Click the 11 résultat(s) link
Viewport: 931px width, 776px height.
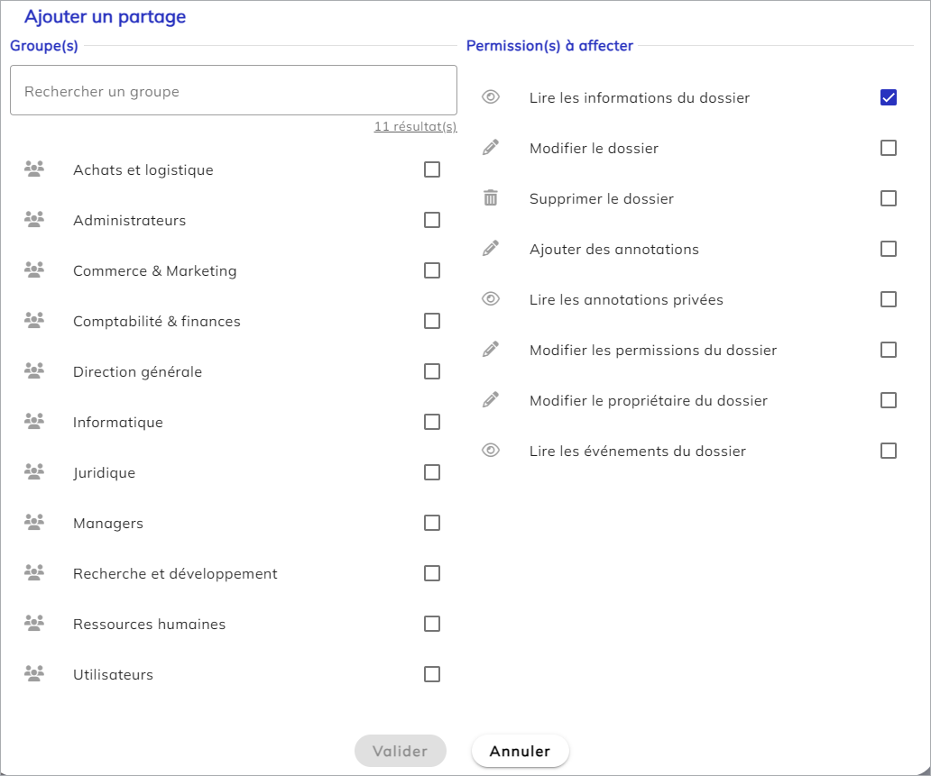415,127
